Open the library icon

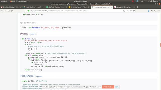click(152, 11)
